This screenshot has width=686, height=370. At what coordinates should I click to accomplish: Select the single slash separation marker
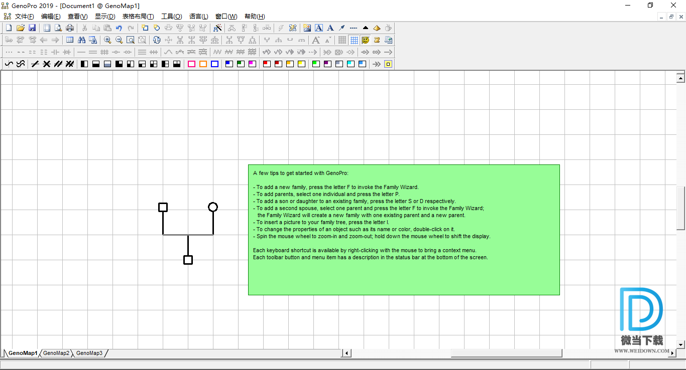pos(35,64)
